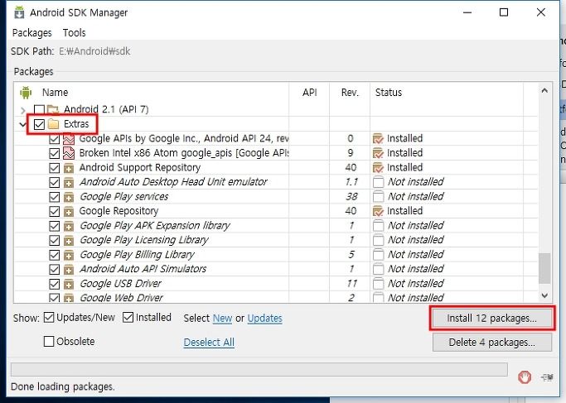Click the package icon for Android Auto Desktop Head Unit
This screenshot has height=403, width=566.
pos(69,182)
